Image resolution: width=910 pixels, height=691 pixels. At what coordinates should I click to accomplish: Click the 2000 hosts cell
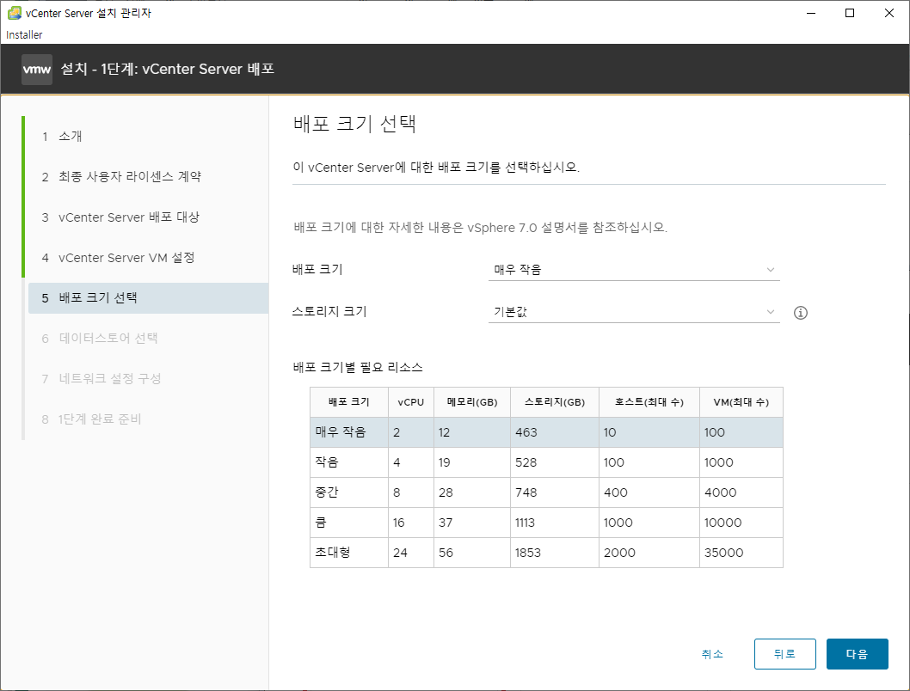(649, 553)
